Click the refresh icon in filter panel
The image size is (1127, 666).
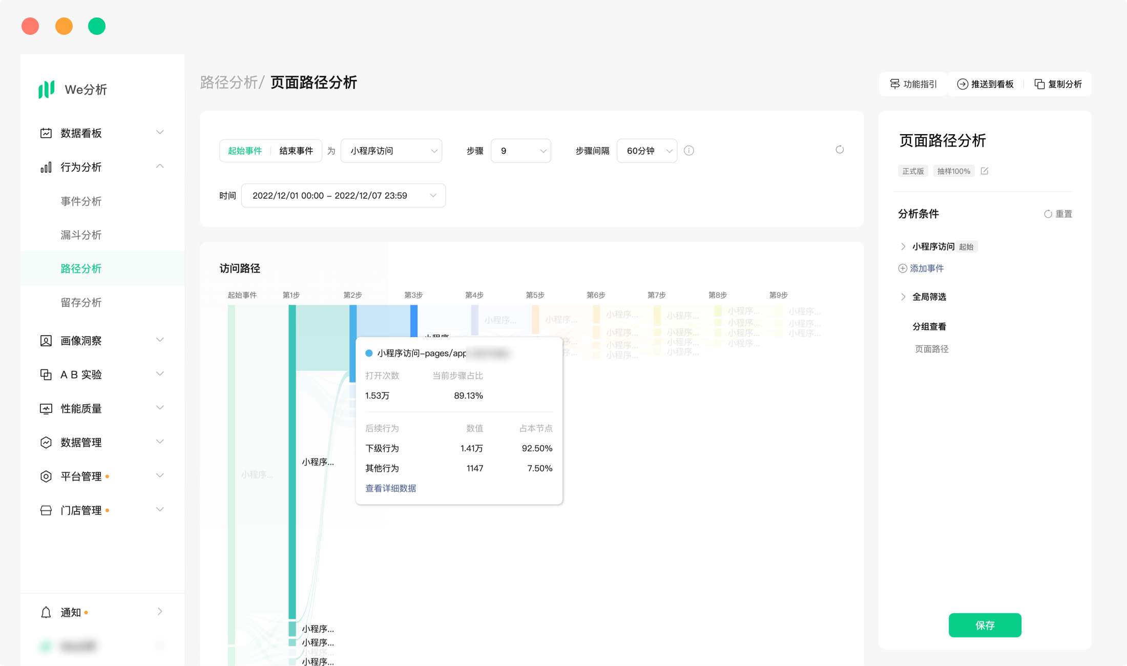point(840,150)
